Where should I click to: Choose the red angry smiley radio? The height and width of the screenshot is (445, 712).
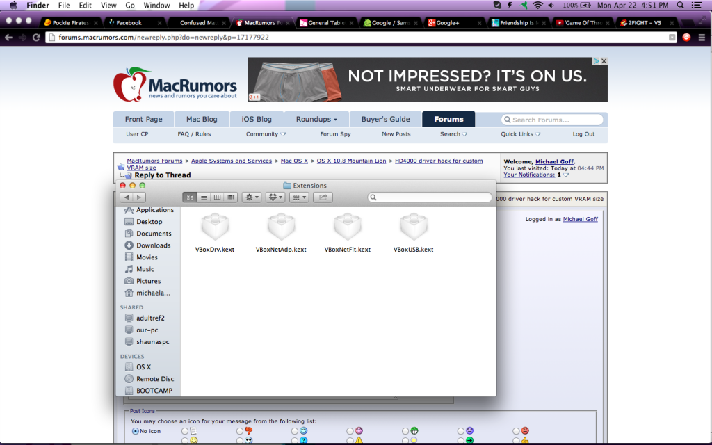[x=517, y=431]
